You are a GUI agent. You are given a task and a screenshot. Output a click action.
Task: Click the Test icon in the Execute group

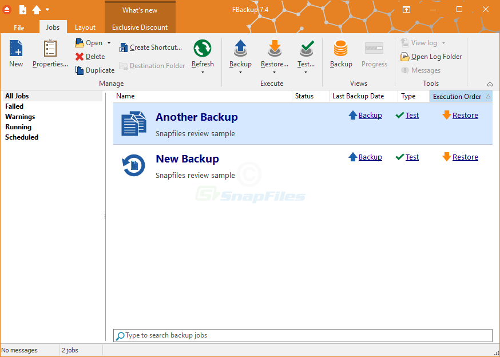307,49
